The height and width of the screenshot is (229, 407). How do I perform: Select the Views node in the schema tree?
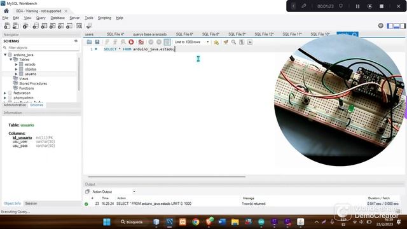coord(24,79)
